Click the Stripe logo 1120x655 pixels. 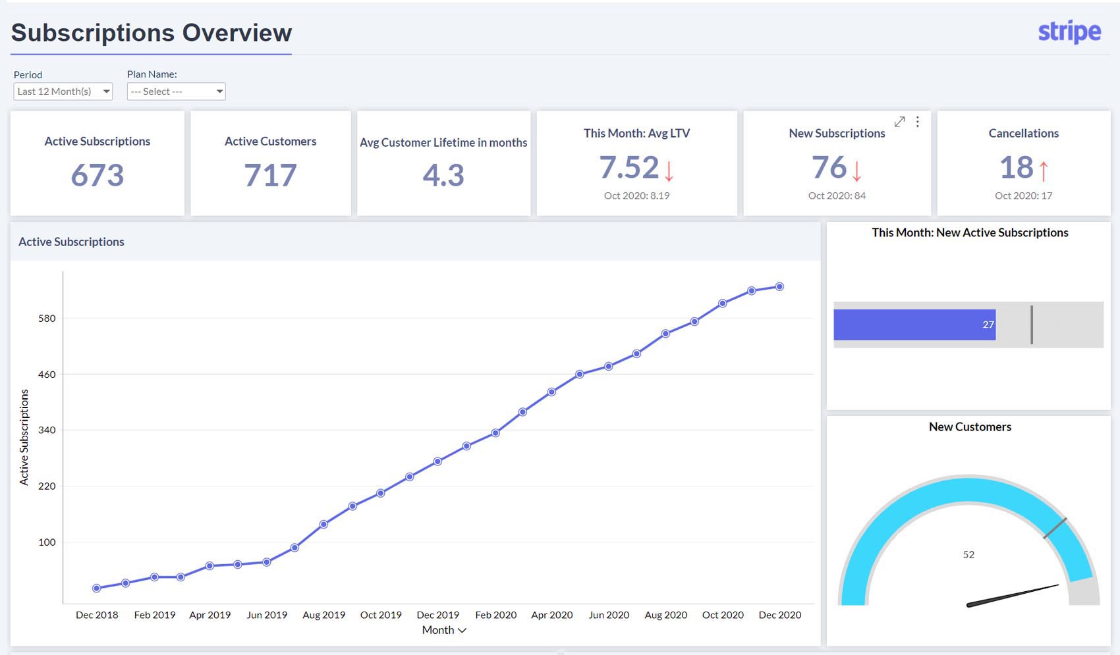coord(1069,31)
